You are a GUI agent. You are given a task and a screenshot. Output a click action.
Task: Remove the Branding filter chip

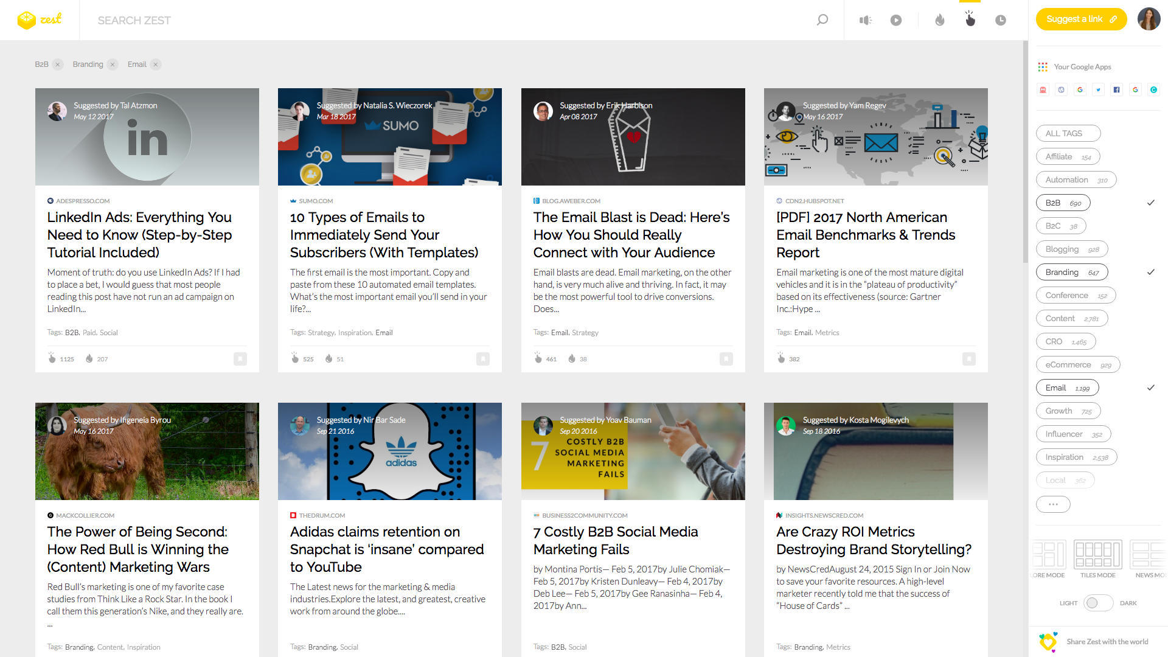(x=113, y=64)
